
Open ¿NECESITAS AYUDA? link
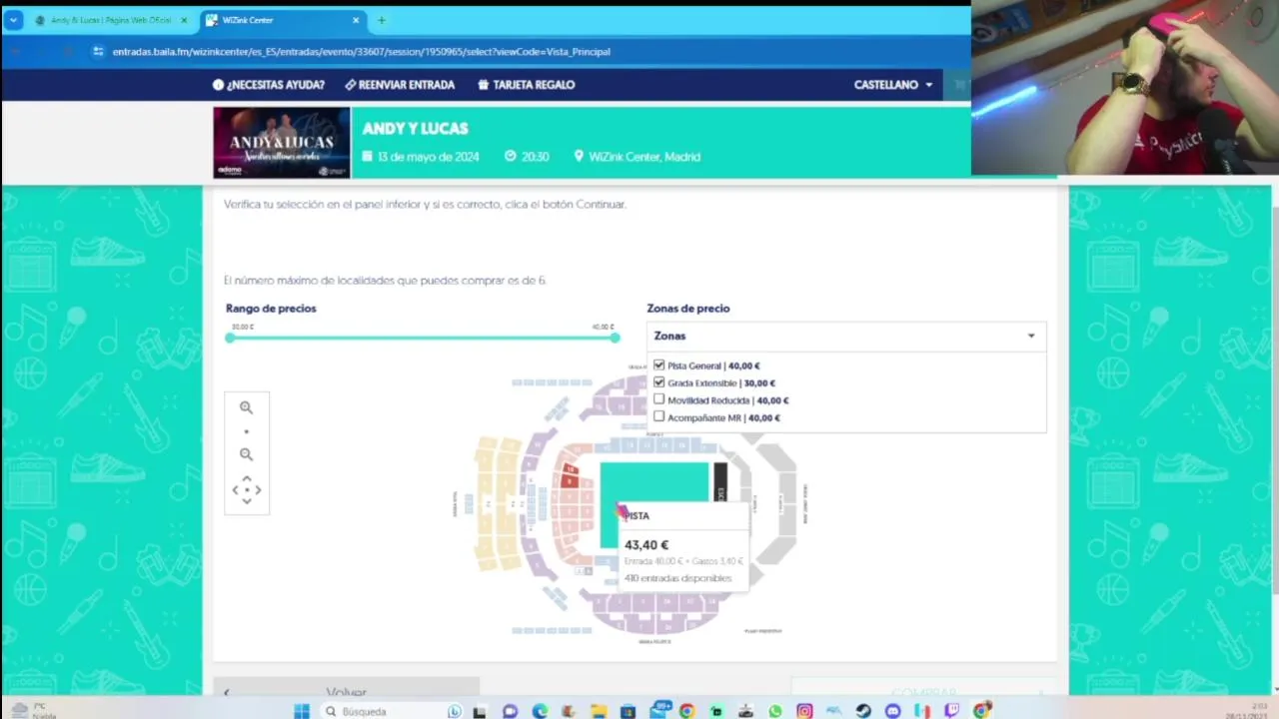coord(269,85)
